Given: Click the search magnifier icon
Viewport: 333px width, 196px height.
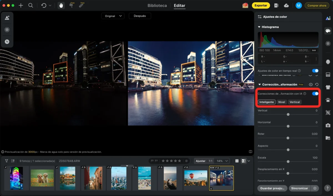Looking at the screenshot, I should 31,6.
